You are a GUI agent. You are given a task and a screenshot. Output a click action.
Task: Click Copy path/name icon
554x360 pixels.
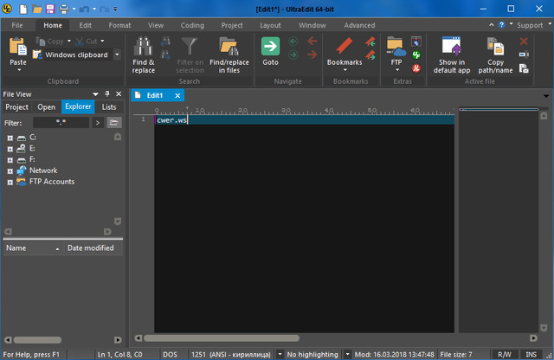tap(495, 46)
